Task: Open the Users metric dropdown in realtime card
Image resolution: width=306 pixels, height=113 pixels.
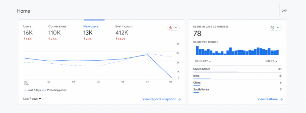Action: point(271,61)
